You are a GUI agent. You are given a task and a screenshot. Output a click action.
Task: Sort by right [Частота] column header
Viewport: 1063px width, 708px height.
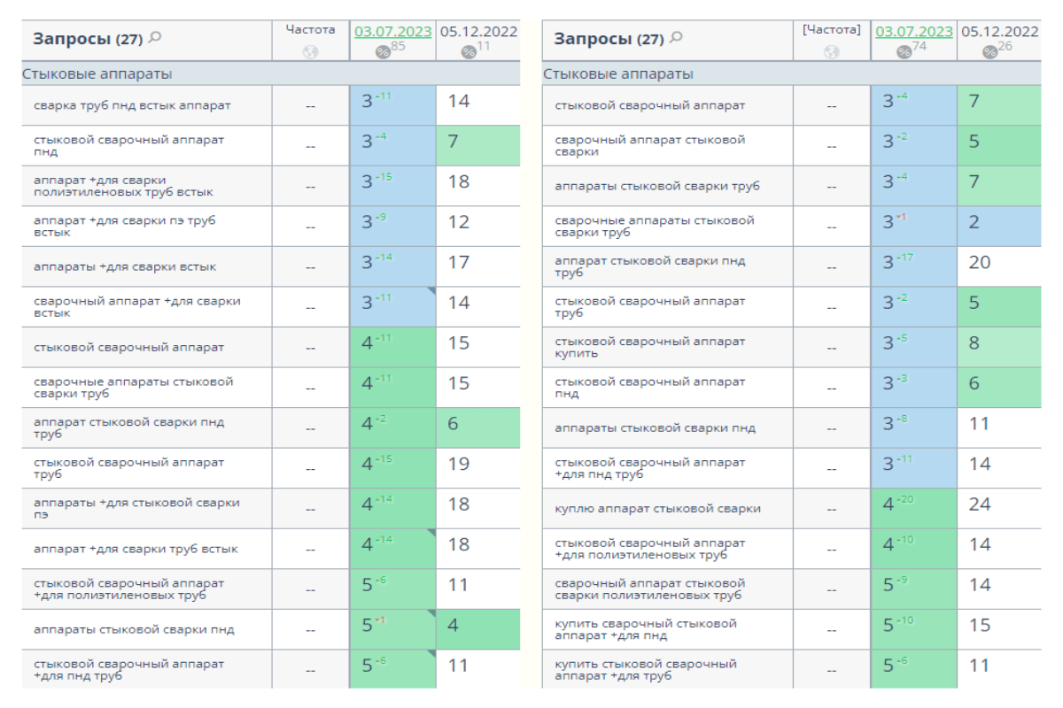(831, 30)
